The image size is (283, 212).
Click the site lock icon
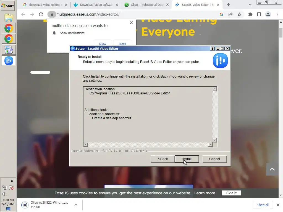coord(52,14)
